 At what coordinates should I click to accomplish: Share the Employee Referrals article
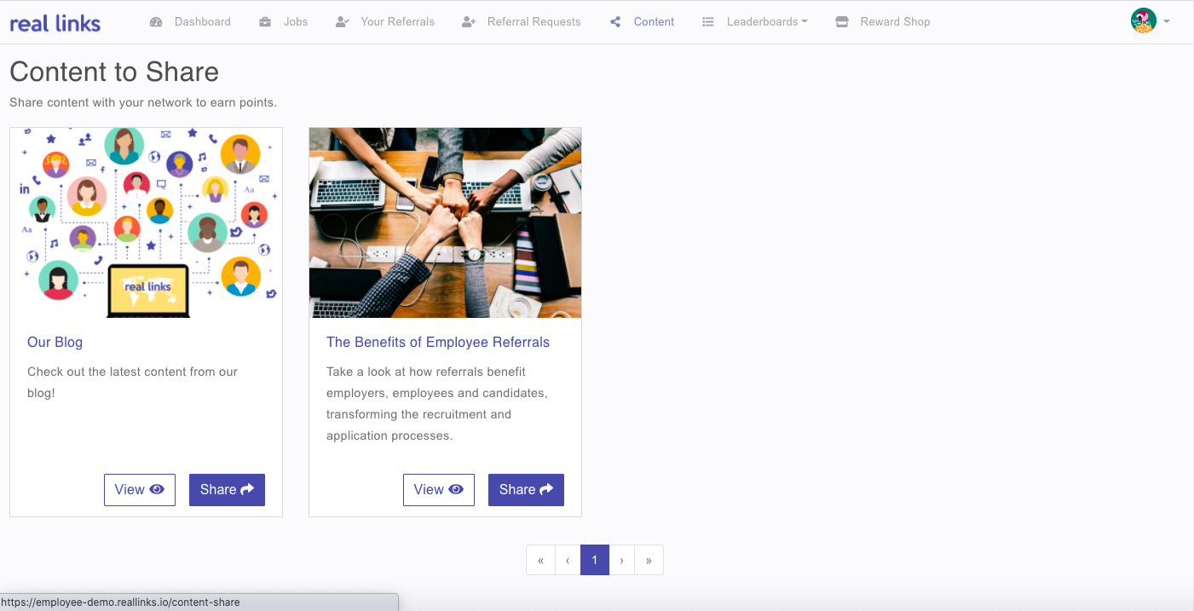pos(526,490)
